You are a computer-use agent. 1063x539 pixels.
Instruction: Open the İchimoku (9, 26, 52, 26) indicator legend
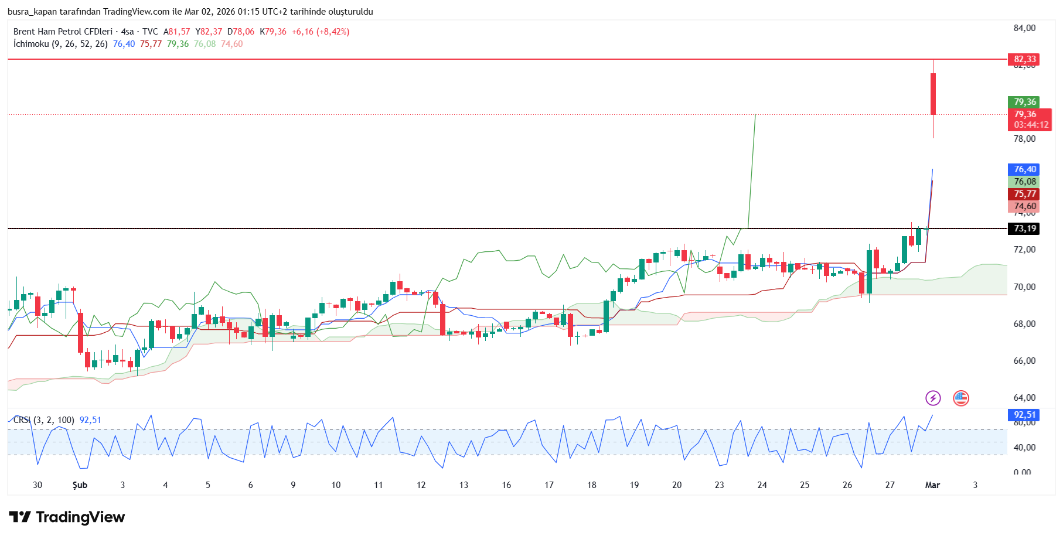point(60,44)
